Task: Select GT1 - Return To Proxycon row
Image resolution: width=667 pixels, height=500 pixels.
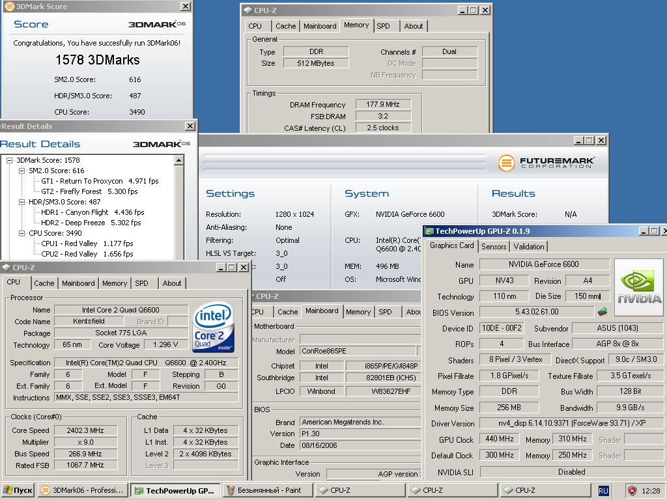Action: click(100, 181)
